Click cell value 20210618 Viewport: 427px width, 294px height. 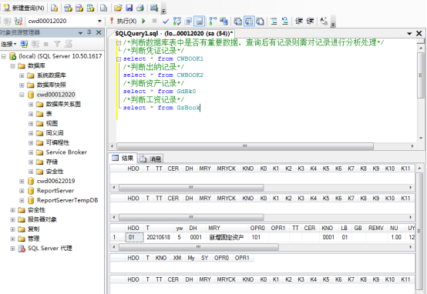click(158, 237)
